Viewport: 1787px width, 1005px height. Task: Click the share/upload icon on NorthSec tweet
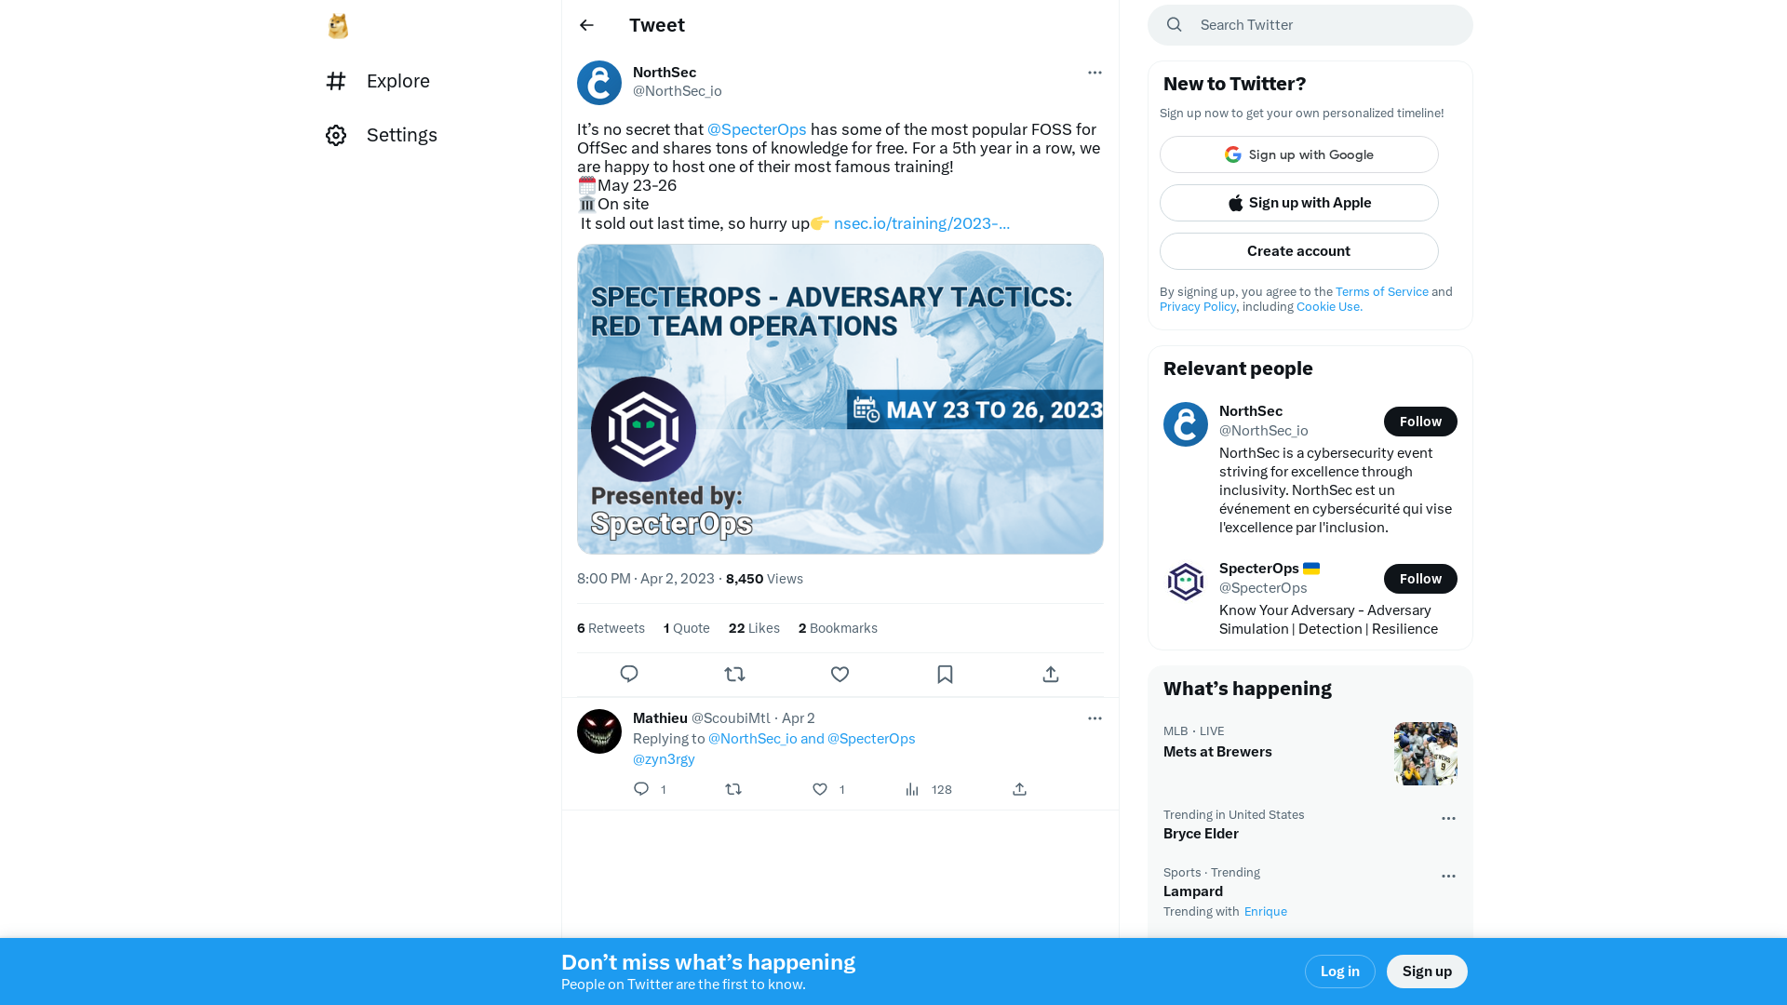(x=1051, y=674)
